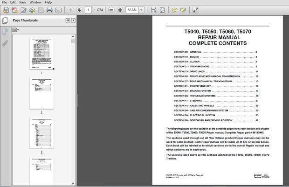Image resolution: width=289 pixels, height=187 pixels.
Task: Select page 2 thumbnail
Action: click(x=41, y=93)
